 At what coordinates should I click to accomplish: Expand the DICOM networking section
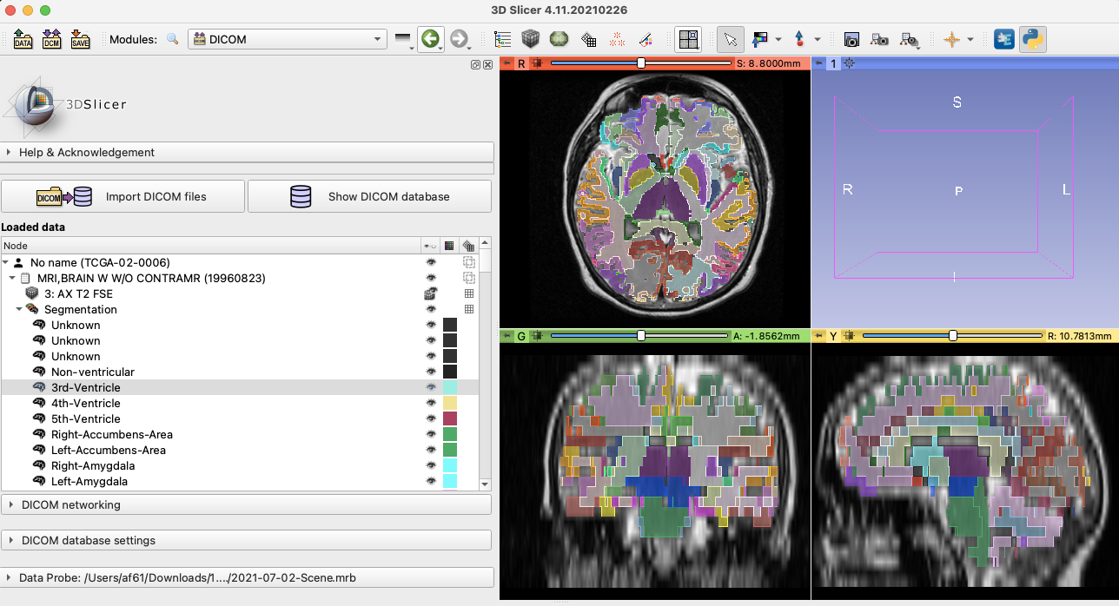point(248,504)
